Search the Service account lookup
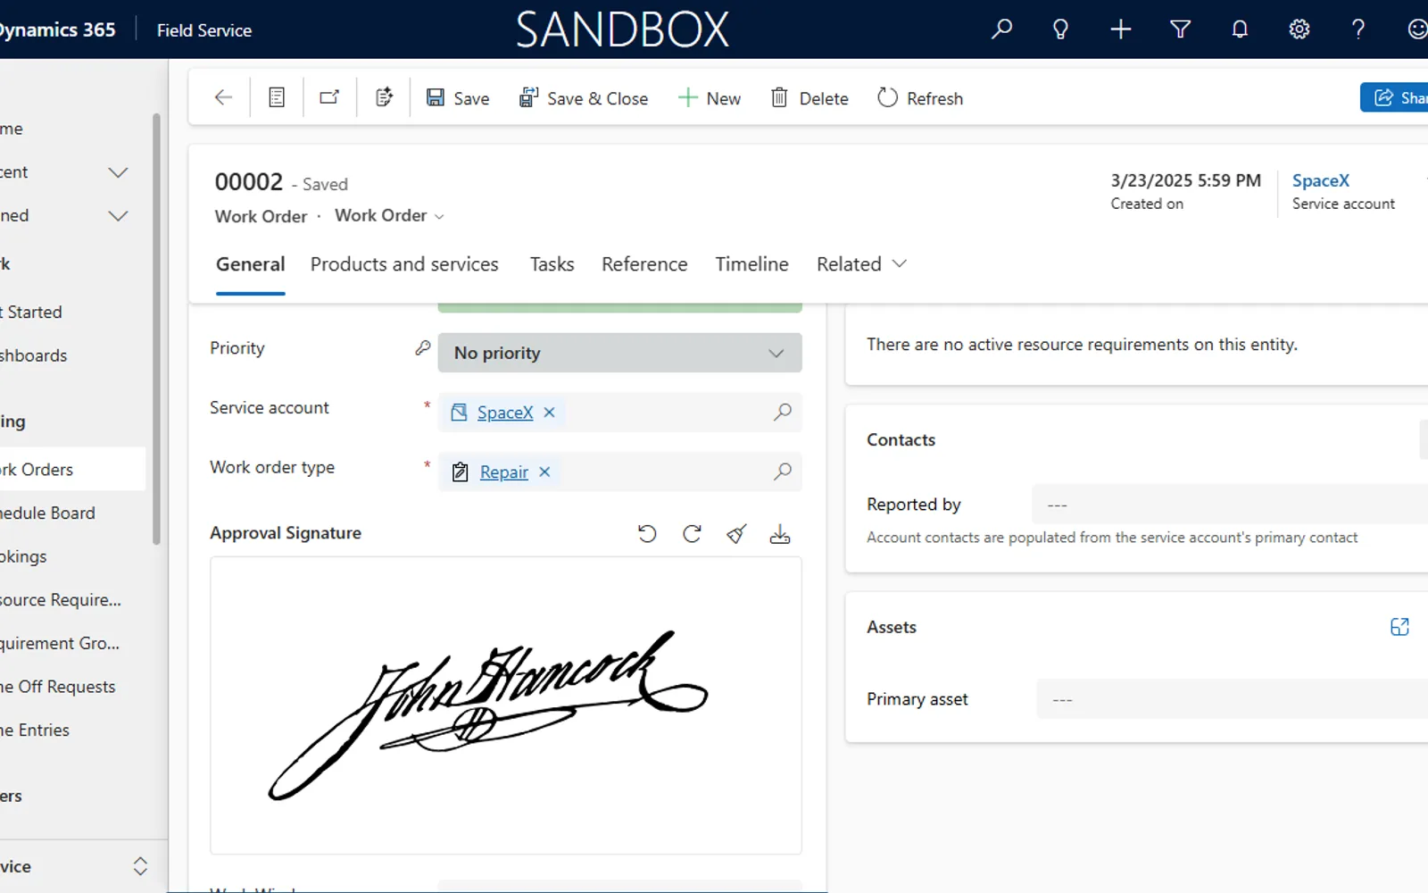 [x=782, y=412]
